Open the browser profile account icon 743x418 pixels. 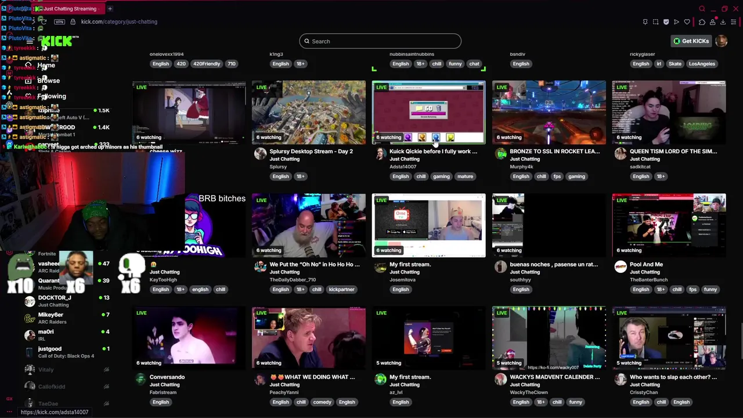[x=712, y=22]
